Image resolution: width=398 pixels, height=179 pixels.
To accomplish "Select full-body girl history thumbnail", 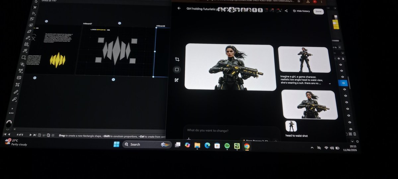I will pyautogui.click(x=304, y=59).
